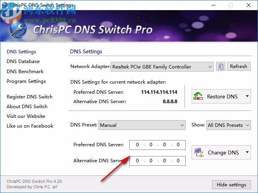Select DNS Settings in the sidebar
The width and height of the screenshot is (258, 193).
click(x=21, y=52)
